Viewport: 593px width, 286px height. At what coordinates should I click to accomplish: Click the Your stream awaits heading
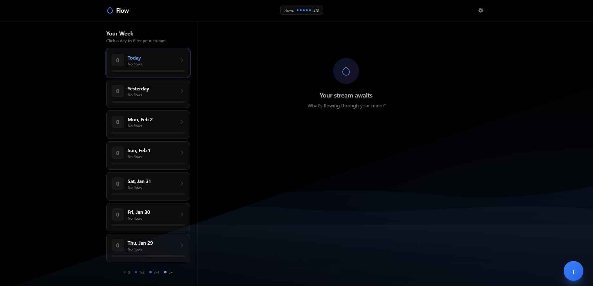[x=346, y=96]
